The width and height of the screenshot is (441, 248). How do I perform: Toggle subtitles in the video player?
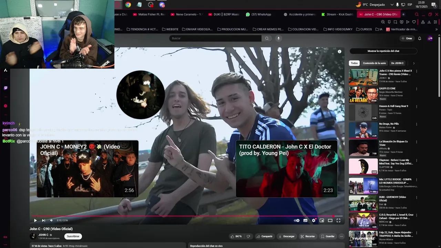tap(305, 220)
